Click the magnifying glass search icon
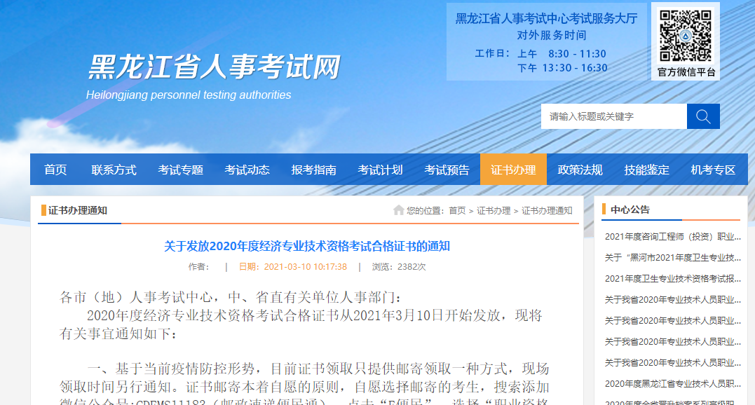Viewport: 755px width, 405px height. click(x=702, y=116)
